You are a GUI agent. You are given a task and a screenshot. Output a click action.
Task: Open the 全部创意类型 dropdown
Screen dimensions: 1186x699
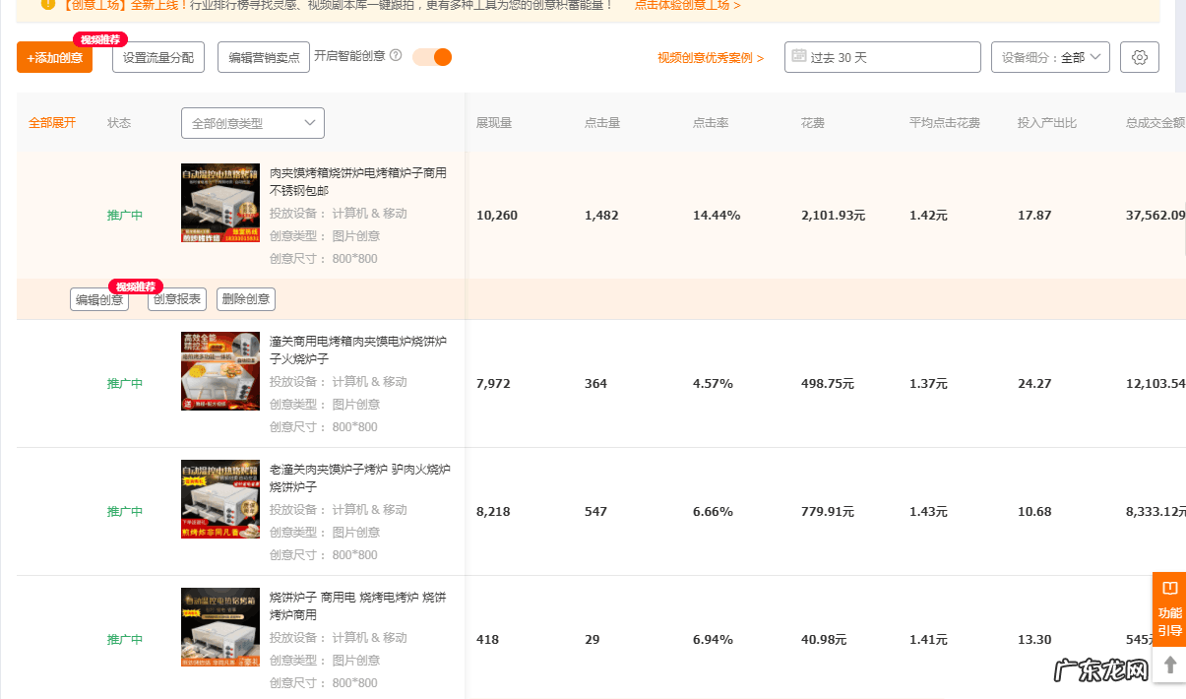pyautogui.click(x=252, y=122)
